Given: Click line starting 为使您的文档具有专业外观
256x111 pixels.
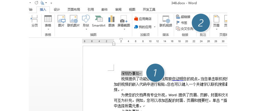Looking at the screenshot, I should 174,95.
